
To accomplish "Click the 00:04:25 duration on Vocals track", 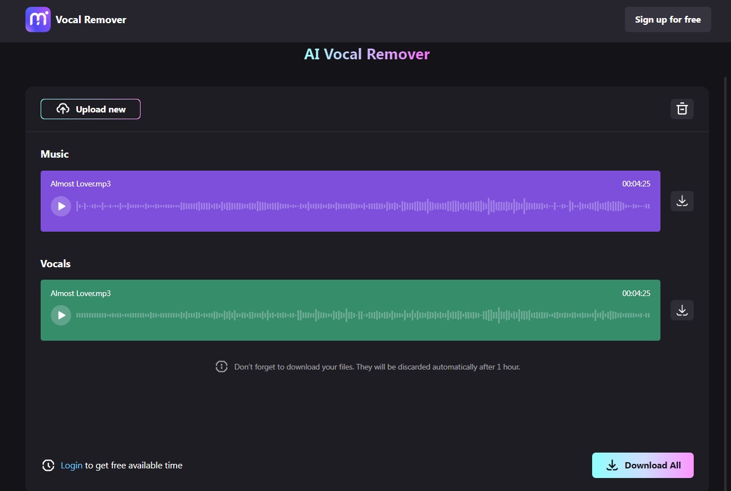I will pos(636,294).
